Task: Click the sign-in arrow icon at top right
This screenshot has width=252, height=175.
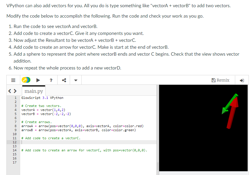Action: tap(242, 80)
